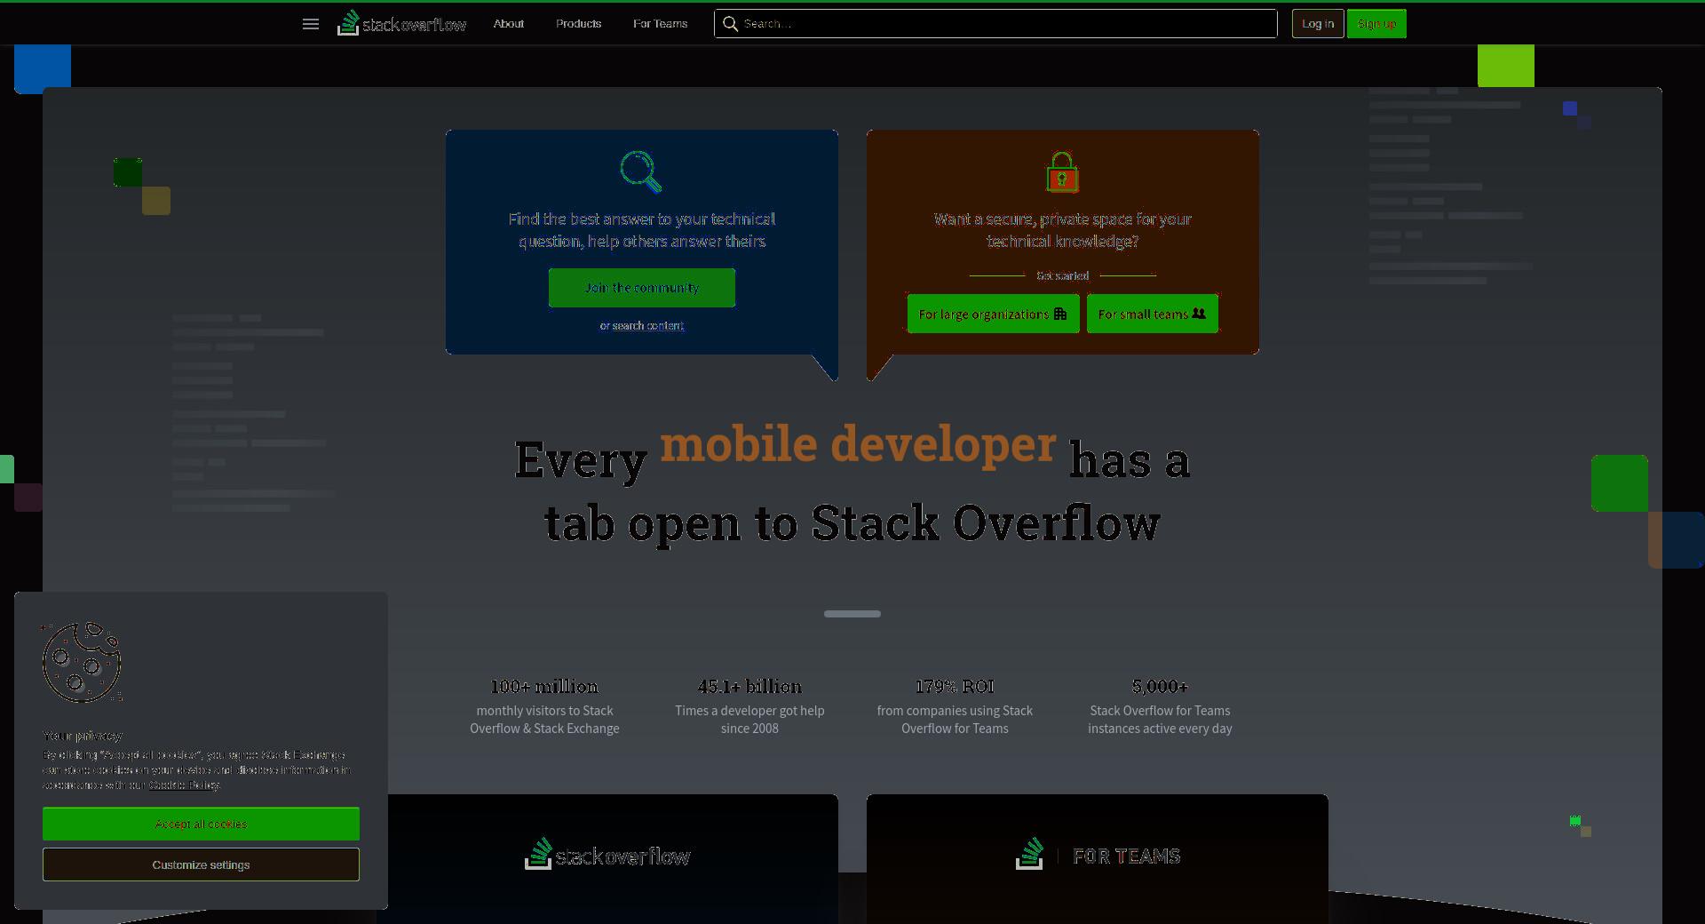The image size is (1705, 924).
Task: Open the For Teams nav link
Action: [660, 24]
